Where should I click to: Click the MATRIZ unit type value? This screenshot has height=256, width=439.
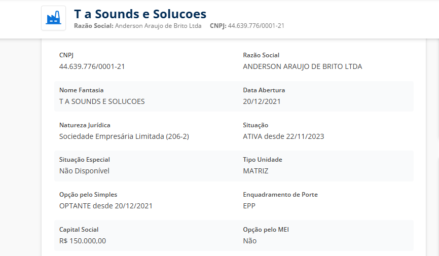tap(256, 171)
